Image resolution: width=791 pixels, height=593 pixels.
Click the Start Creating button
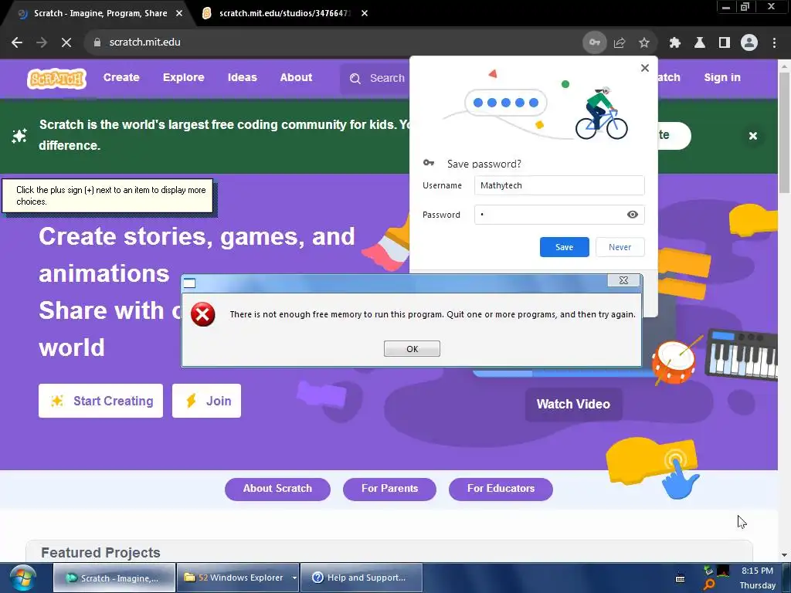pyautogui.click(x=101, y=401)
